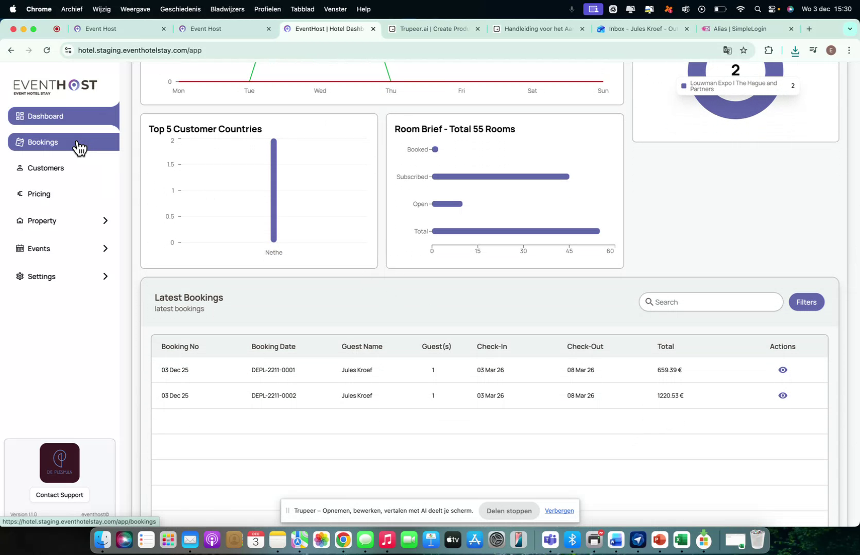This screenshot has width=860, height=555.
Task: Click the Louwman Expo legend color square
Action: tap(683, 85)
